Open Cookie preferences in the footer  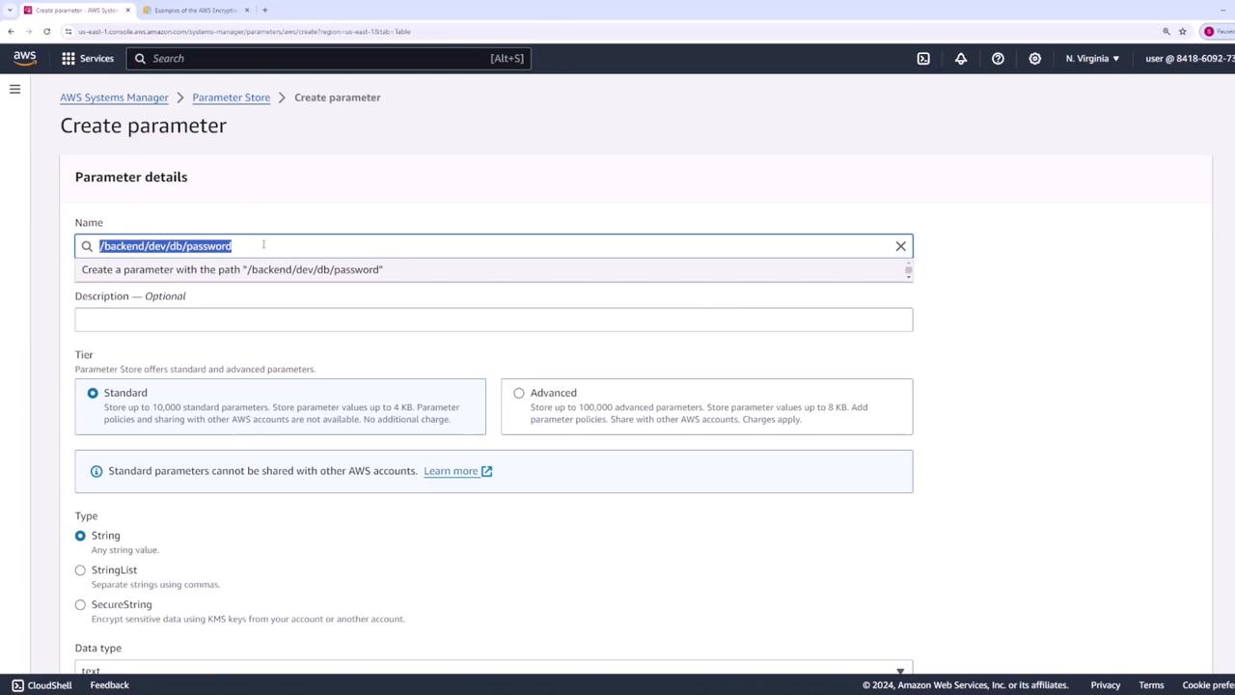click(x=1209, y=685)
